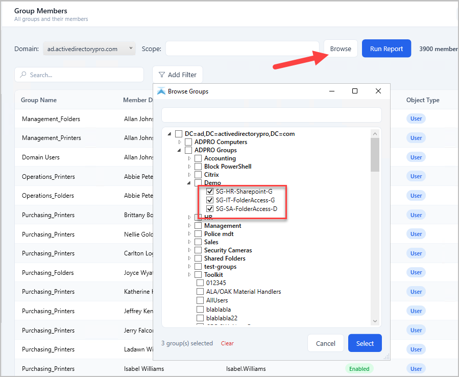Expand the Police mdt node

coord(189,234)
